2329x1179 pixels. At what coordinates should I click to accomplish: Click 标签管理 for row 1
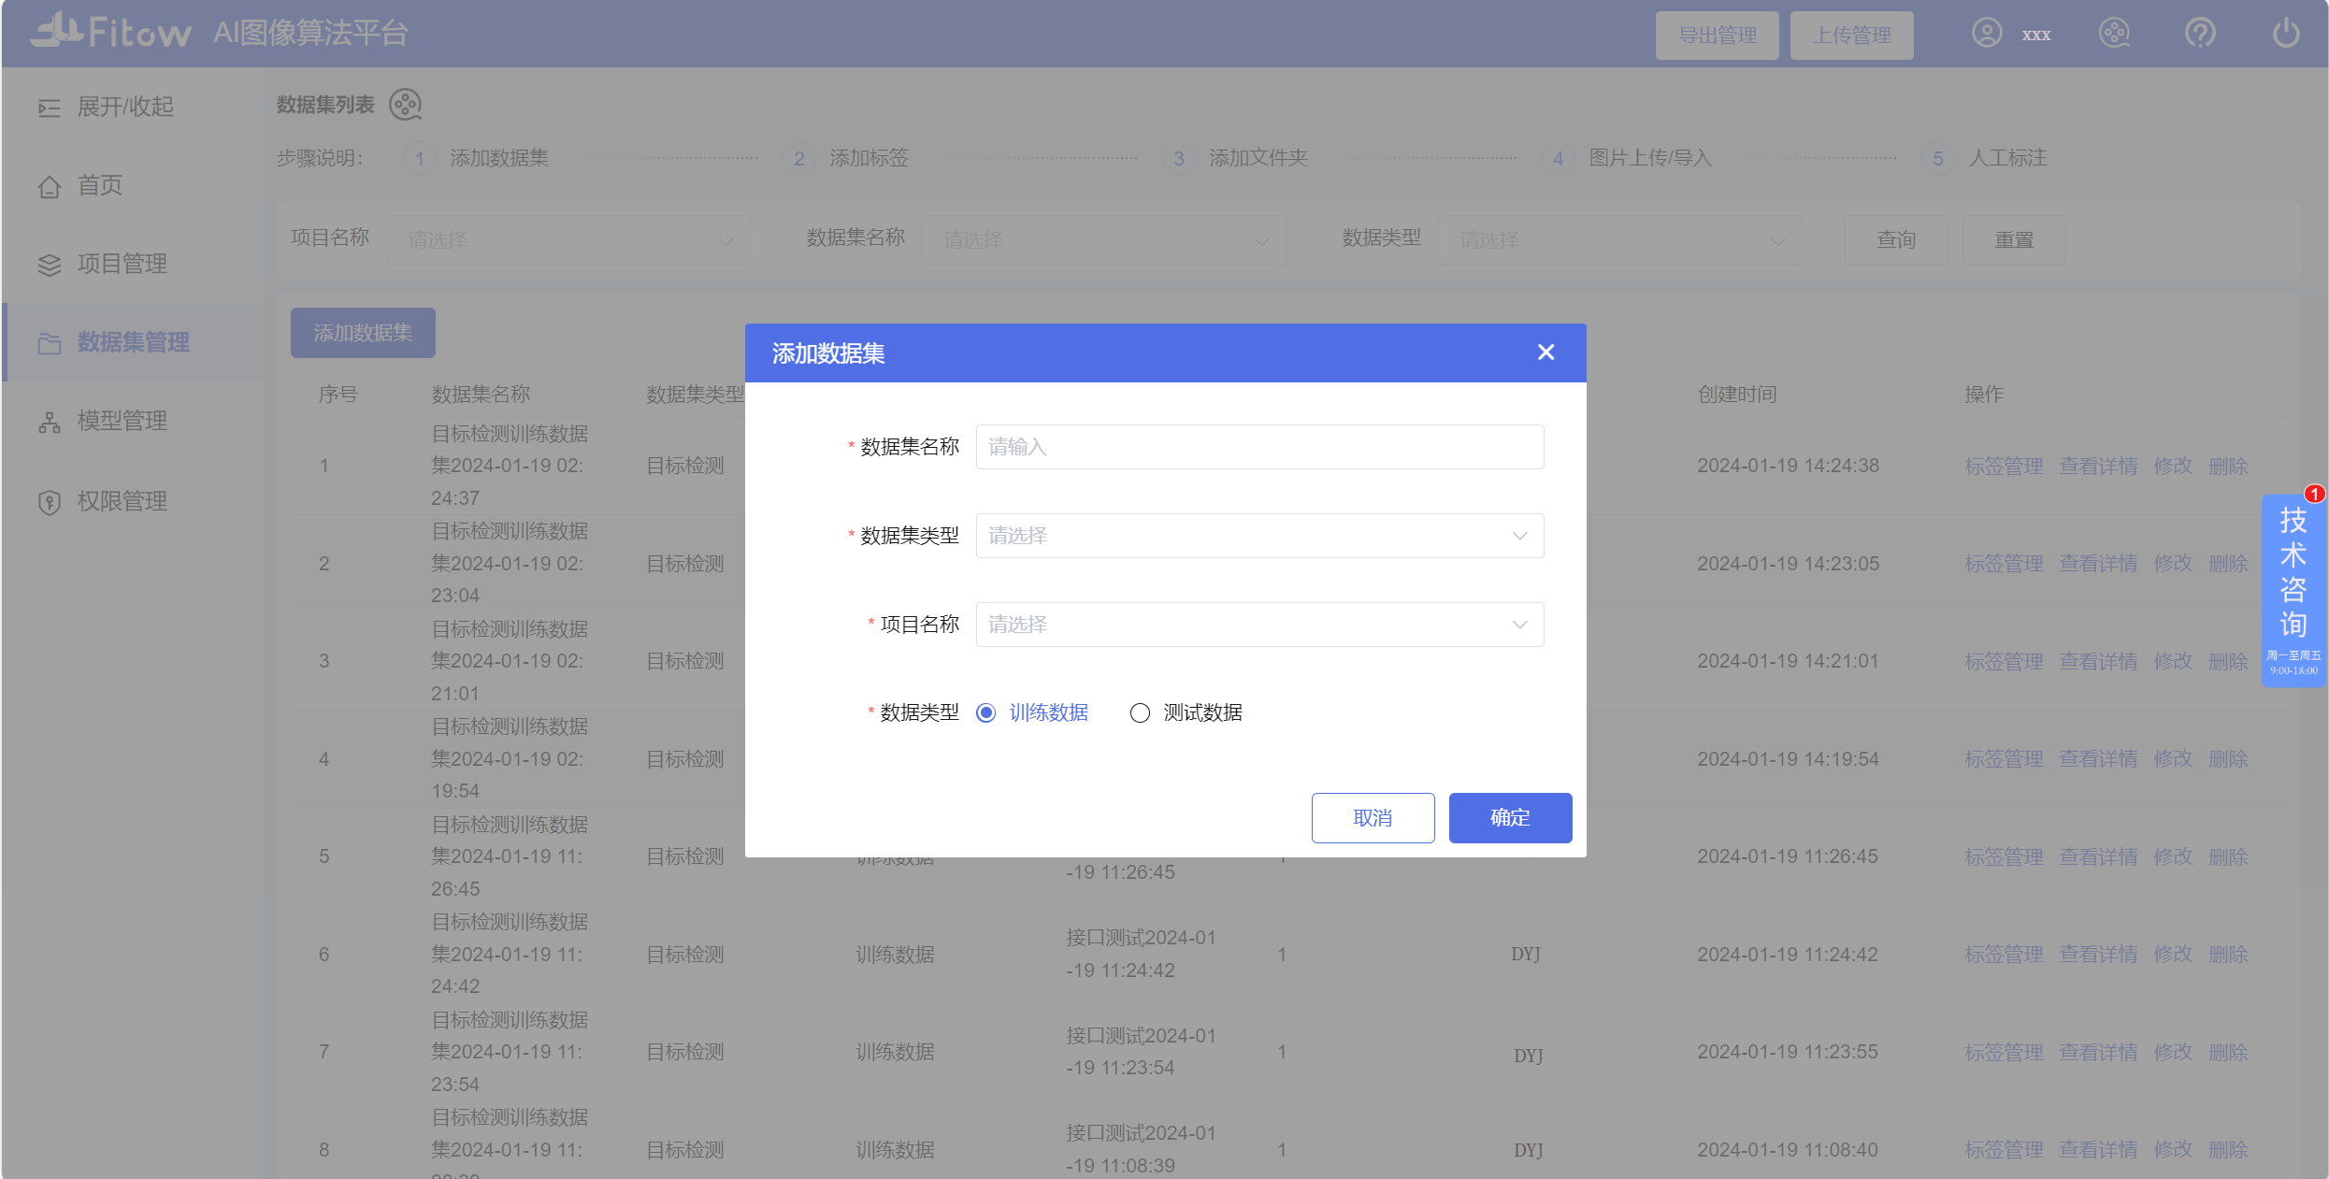[2004, 467]
